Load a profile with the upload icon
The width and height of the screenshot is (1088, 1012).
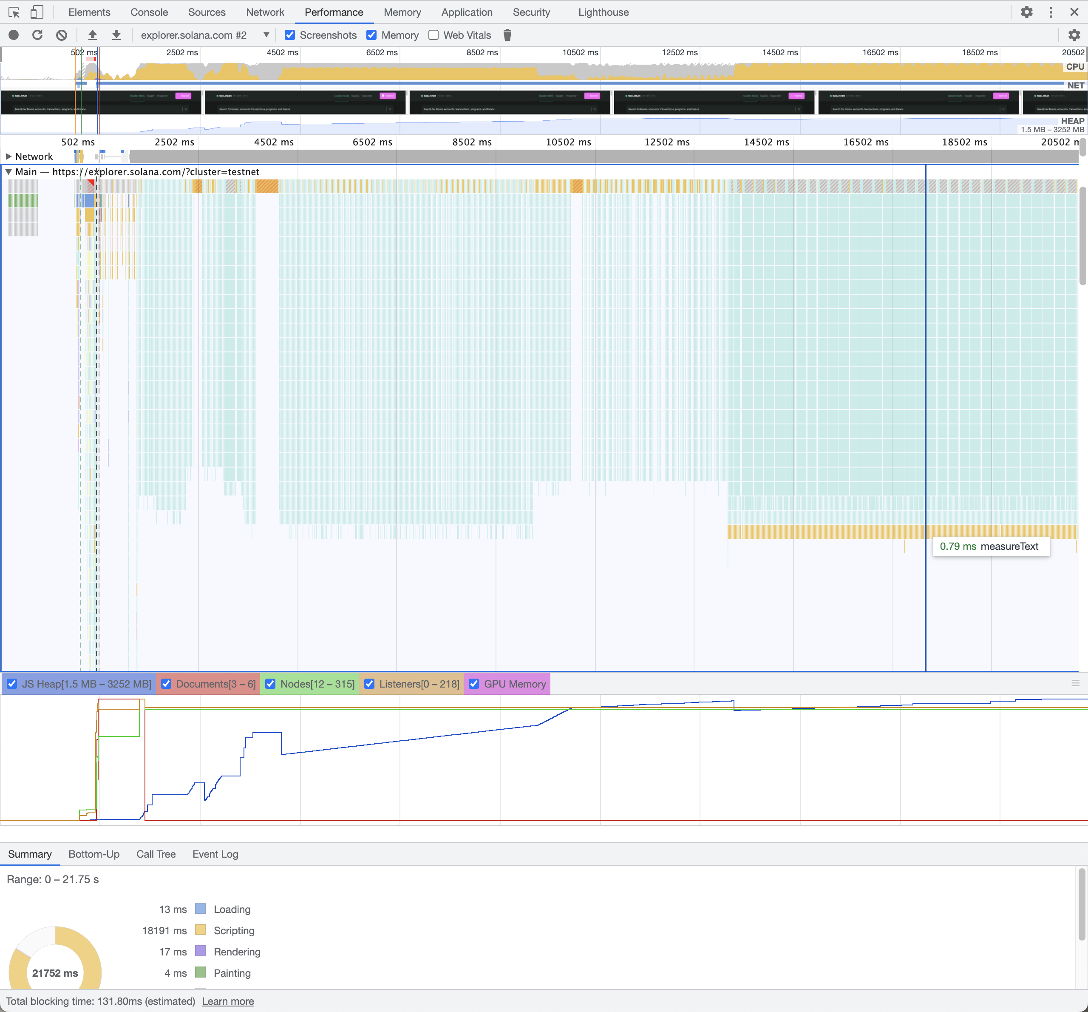tap(93, 35)
